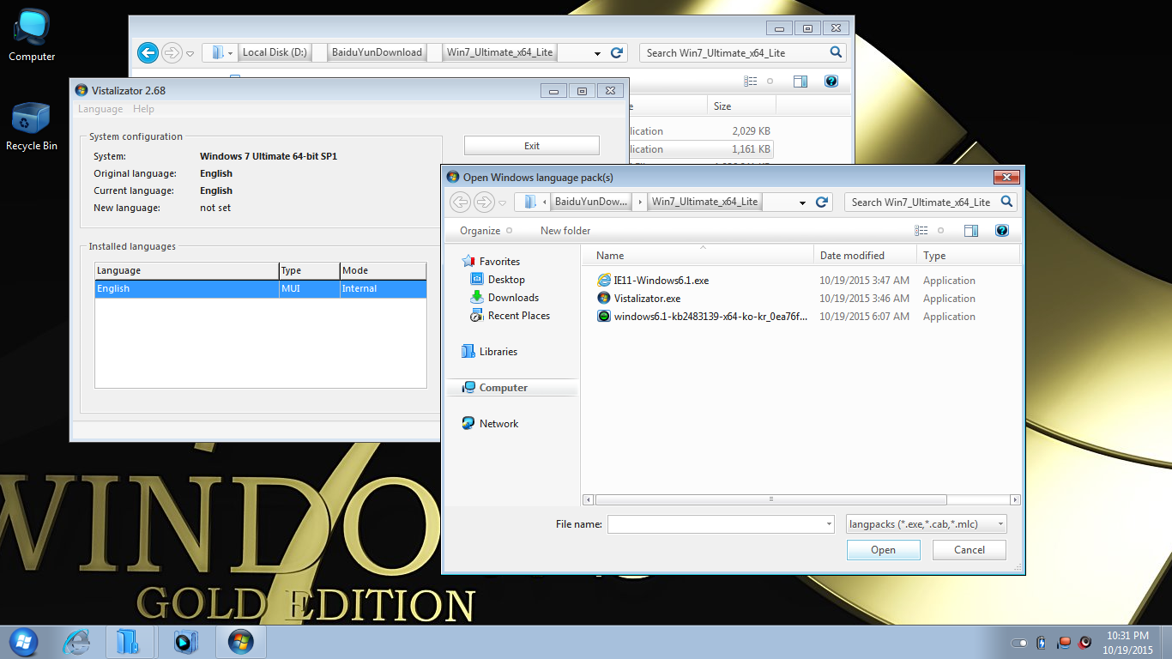Open recent pages dropdown in Explorer window
This screenshot has height=659, width=1172.
click(x=190, y=53)
